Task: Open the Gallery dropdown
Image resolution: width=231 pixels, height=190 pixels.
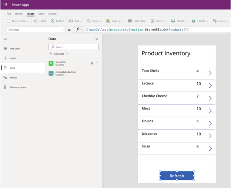Action: coord(115,21)
